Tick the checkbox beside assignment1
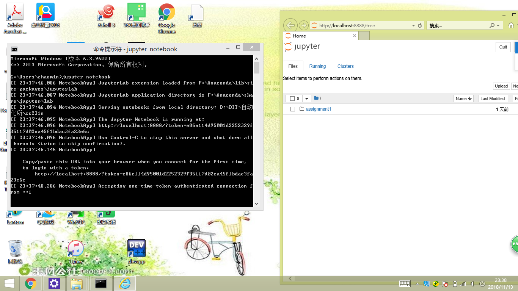The width and height of the screenshot is (518, 291). click(293, 109)
